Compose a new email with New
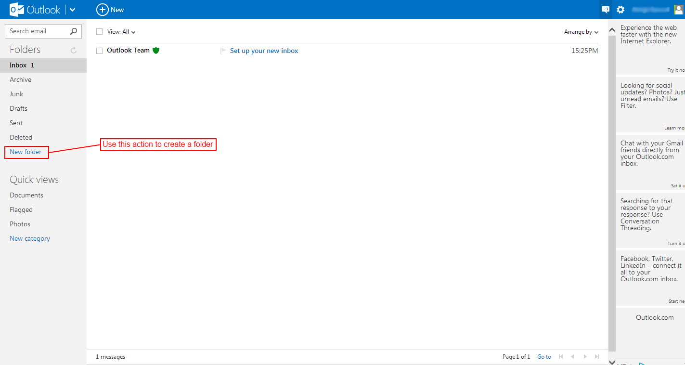This screenshot has width=685, height=365. pyautogui.click(x=110, y=10)
